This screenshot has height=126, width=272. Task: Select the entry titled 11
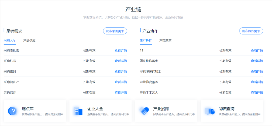141,51
